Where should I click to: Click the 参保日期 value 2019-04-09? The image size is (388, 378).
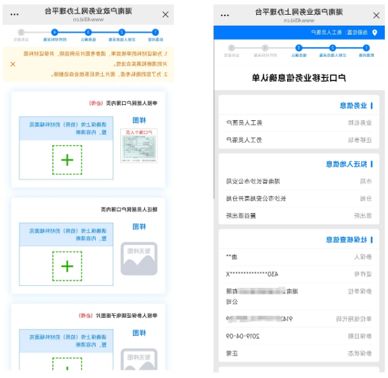(x=242, y=336)
